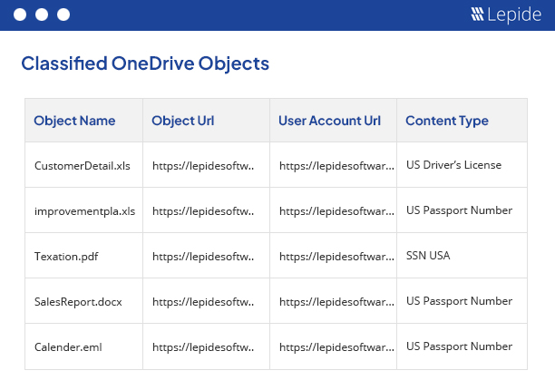Viewport: 555px width, 390px height.
Task: Open the User Account Url for improvementpla.xls
Action: (x=336, y=211)
